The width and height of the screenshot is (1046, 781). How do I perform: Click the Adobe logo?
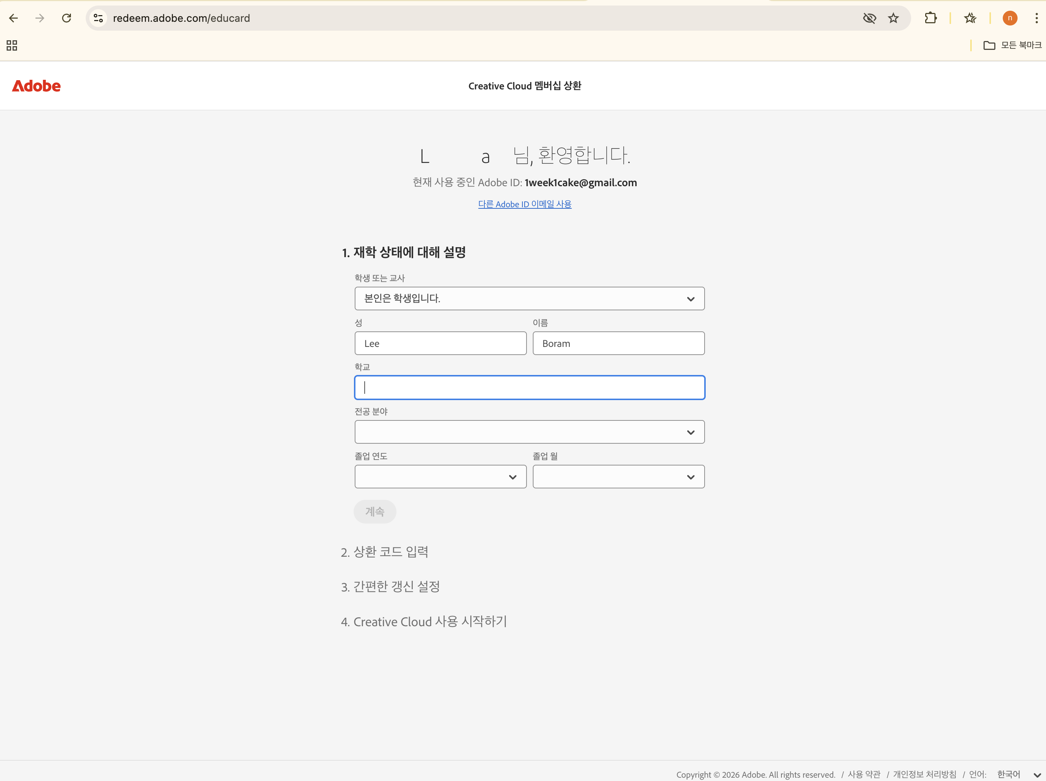tap(37, 86)
